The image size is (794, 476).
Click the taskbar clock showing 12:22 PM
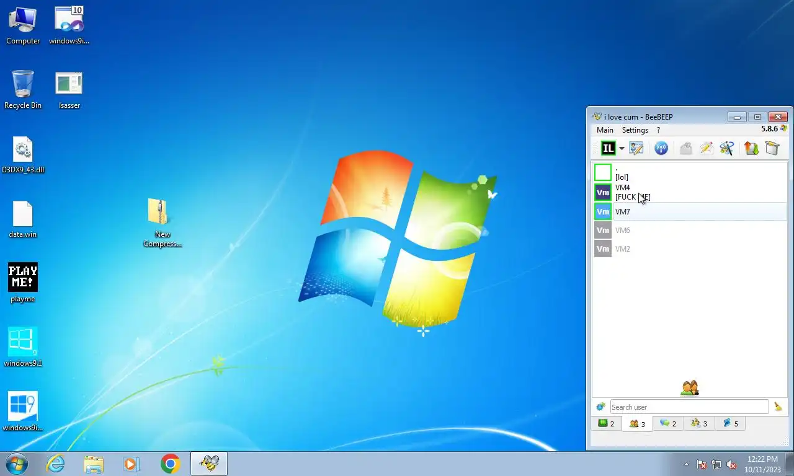pos(762,464)
